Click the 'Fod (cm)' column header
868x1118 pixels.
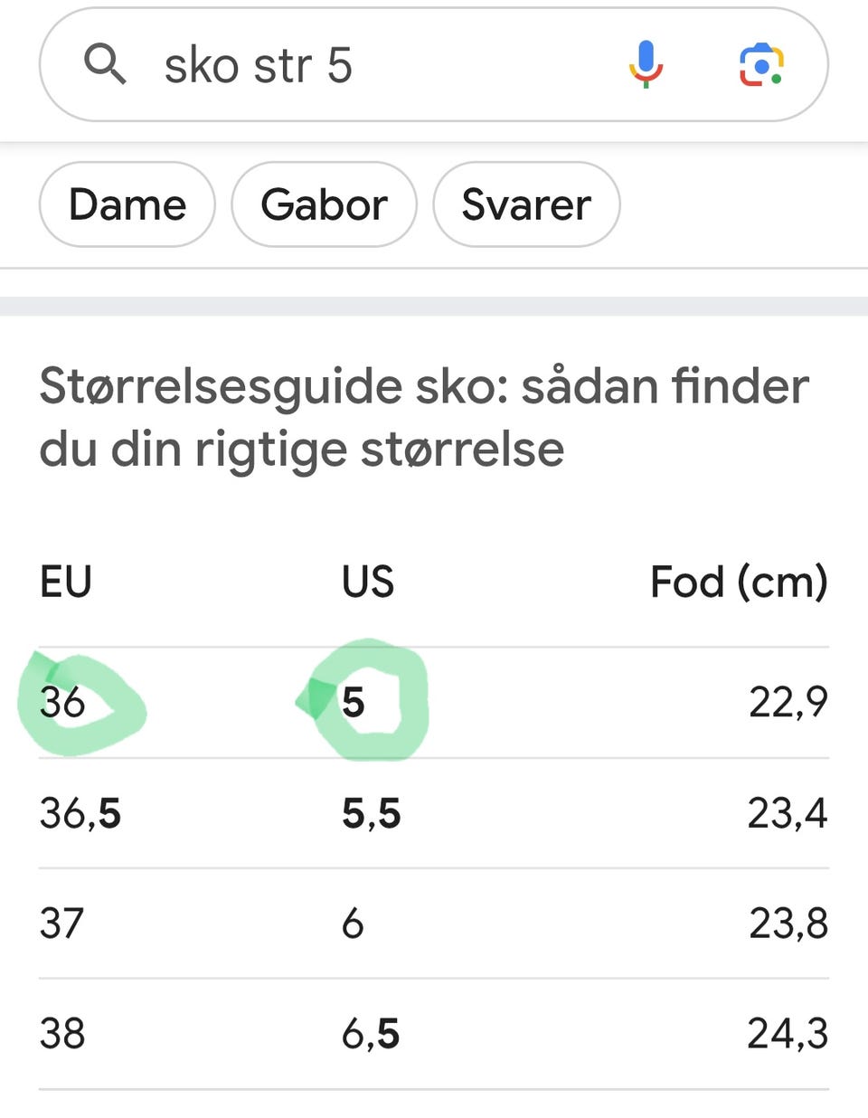[x=739, y=582]
